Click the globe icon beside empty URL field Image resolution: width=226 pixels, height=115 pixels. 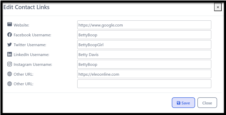10,84
